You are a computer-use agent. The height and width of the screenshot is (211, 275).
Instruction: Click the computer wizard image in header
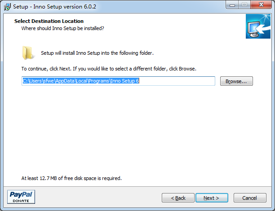pyautogui.click(x=257, y=26)
